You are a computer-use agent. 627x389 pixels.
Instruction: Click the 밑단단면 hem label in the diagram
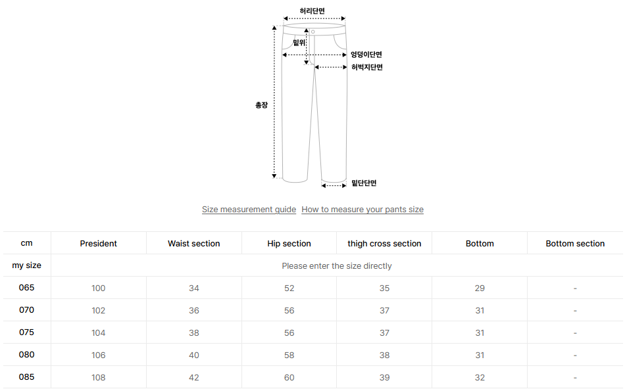tap(364, 183)
